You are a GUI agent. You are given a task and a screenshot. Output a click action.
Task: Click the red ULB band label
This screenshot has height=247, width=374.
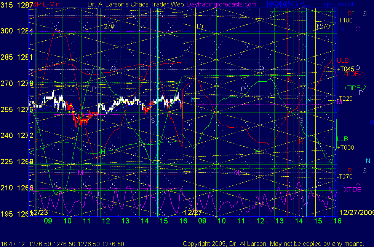coord(343,60)
